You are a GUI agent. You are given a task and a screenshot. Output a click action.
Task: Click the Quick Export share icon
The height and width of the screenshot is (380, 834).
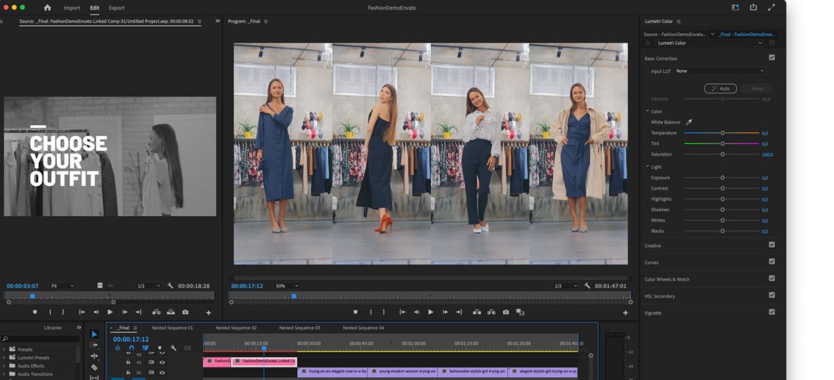point(753,8)
